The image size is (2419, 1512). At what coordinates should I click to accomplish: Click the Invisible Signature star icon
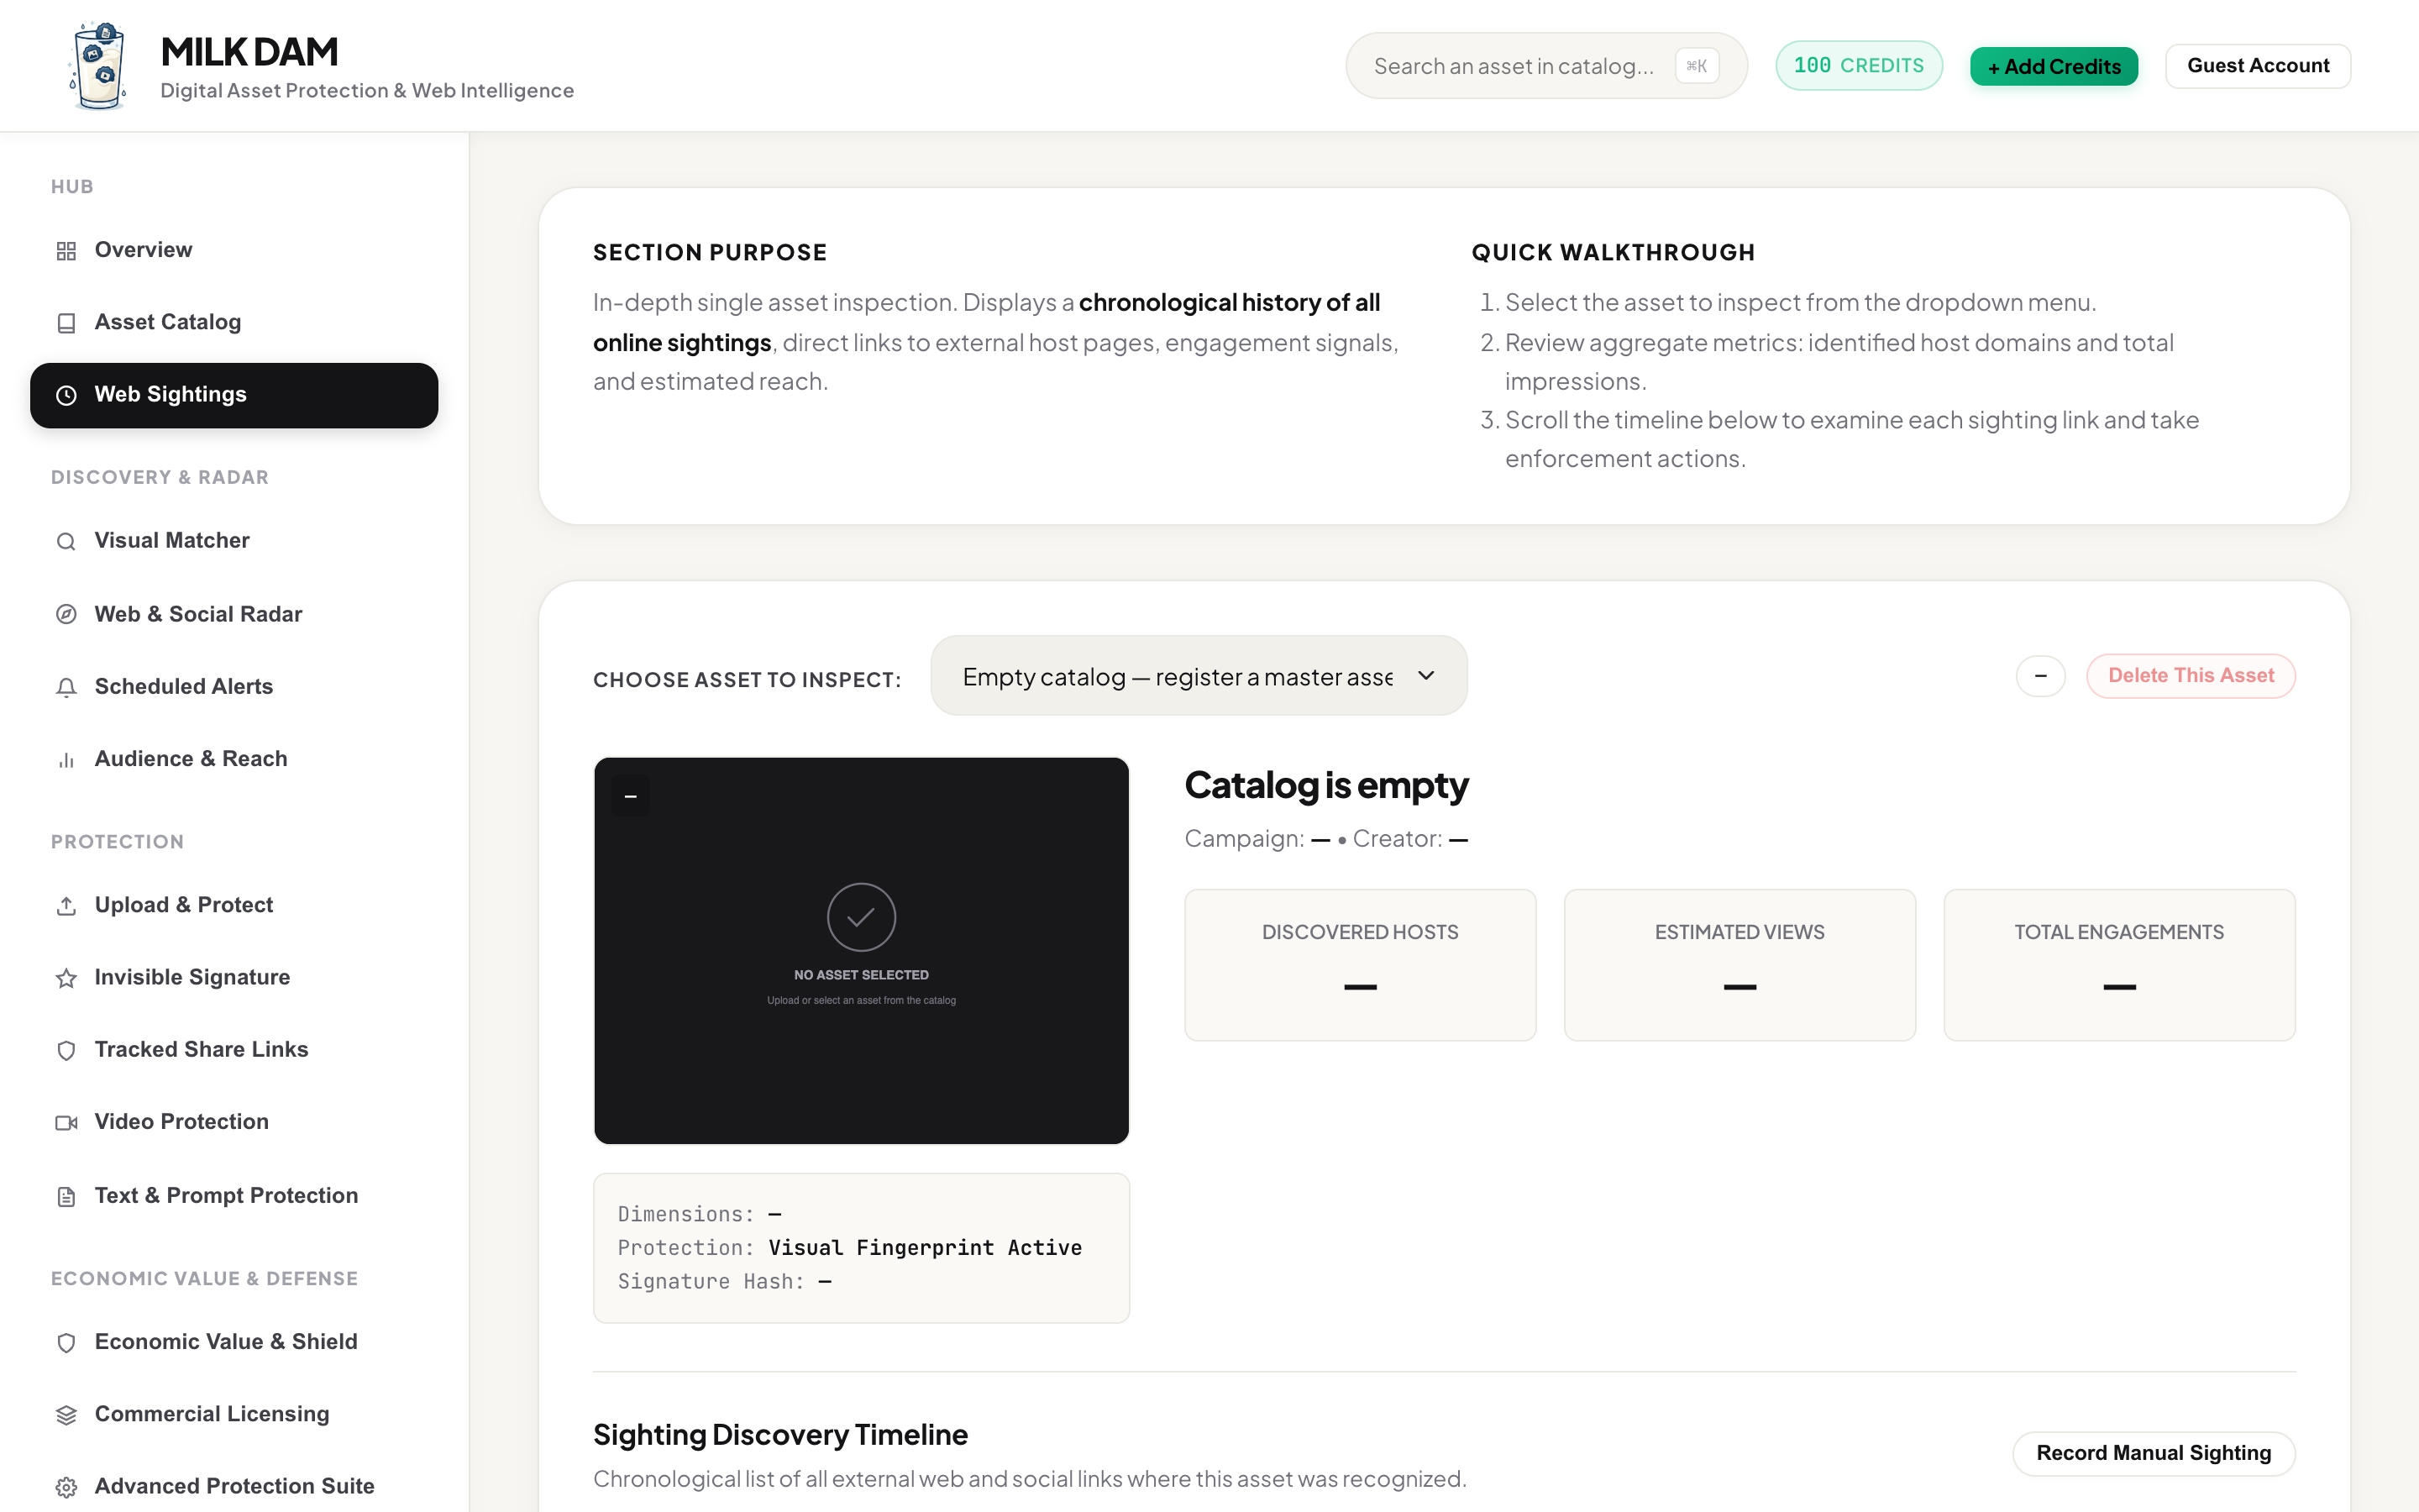point(66,978)
